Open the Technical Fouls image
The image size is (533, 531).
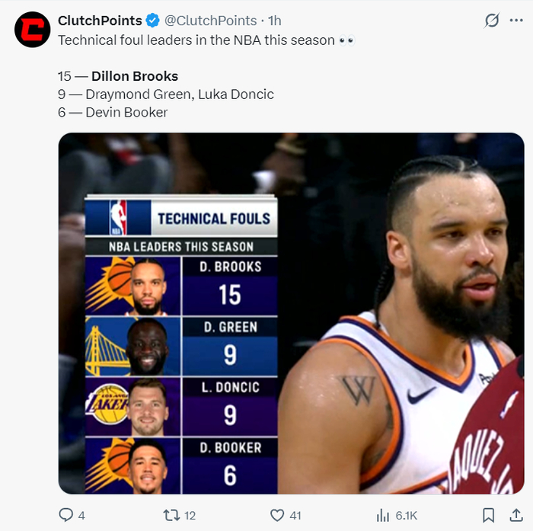[x=291, y=313]
